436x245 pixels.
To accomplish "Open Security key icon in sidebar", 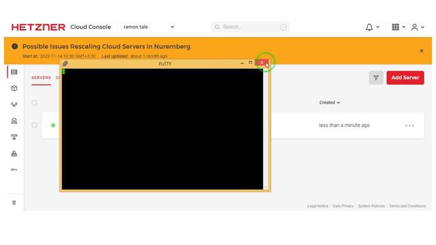I will click(x=14, y=169).
